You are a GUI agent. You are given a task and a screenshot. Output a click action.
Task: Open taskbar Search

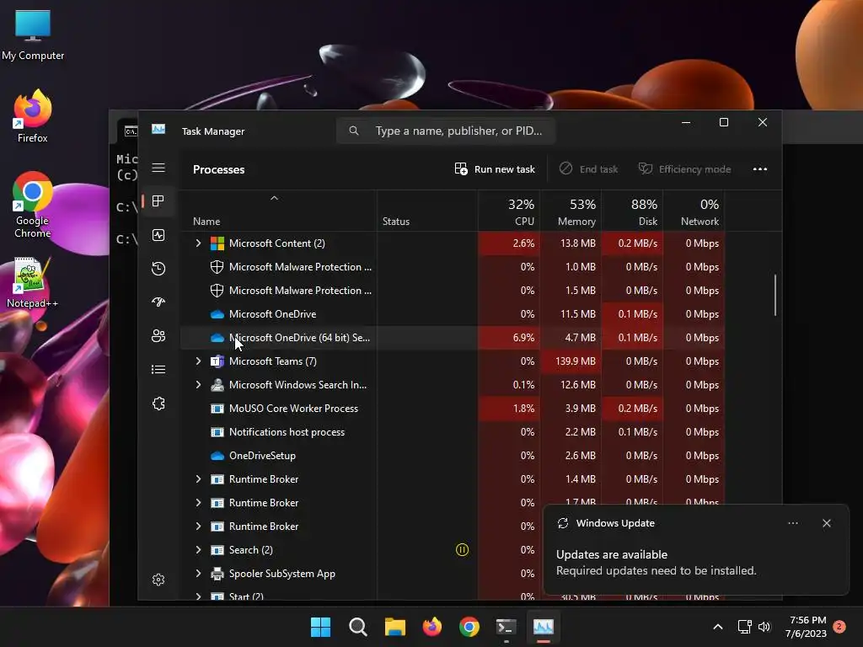[x=358, y=627]
